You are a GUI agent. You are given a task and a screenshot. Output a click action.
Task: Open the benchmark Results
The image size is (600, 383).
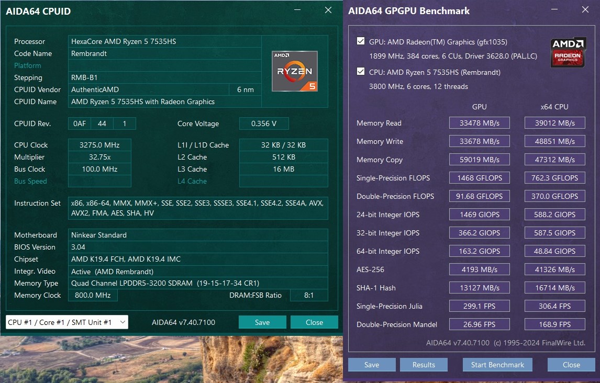click(x=424, y=365)
